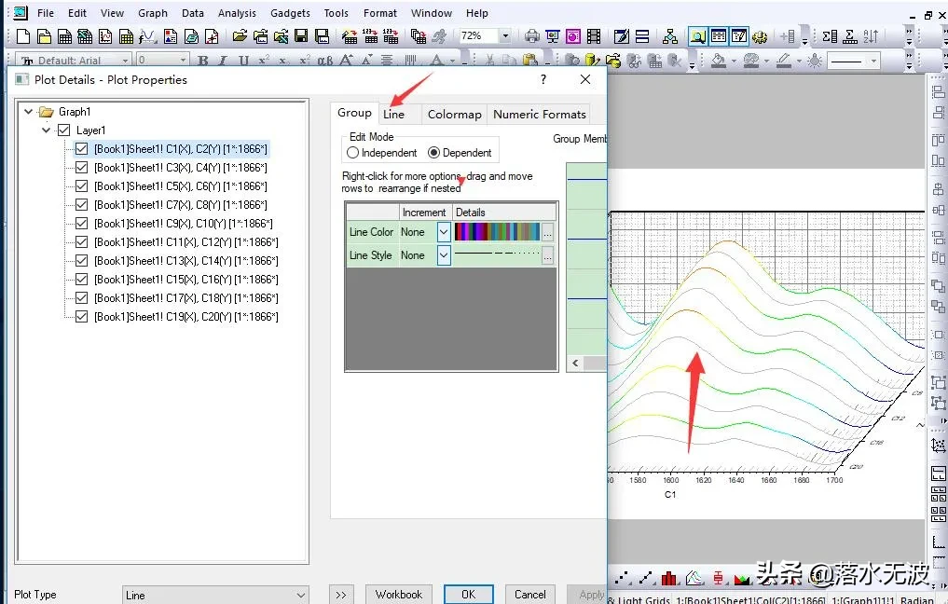Select the Independent edit mode
Viewport: 948px width, 604px height.
[352, 153]
